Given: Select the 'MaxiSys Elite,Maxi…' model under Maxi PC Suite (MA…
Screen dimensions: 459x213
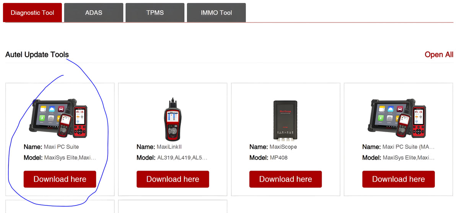Looking at the screenshot, I should pyautogui.click(x=409, y=158).
